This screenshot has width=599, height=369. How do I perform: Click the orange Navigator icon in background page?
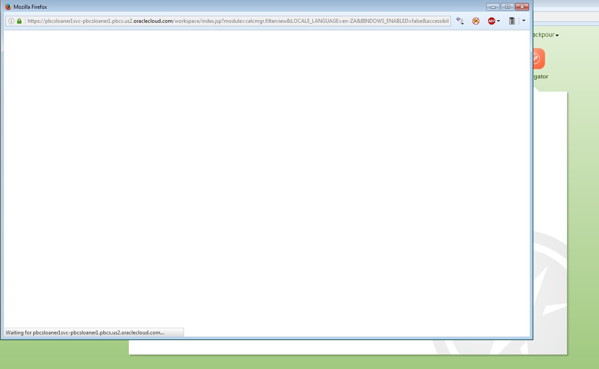tap(539, 58)
